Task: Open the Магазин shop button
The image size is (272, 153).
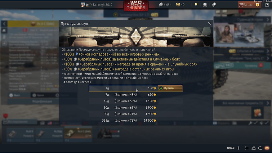Action: tap(249, 5)
